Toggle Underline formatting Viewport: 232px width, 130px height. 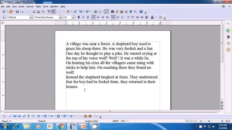(x=88, y=17)
